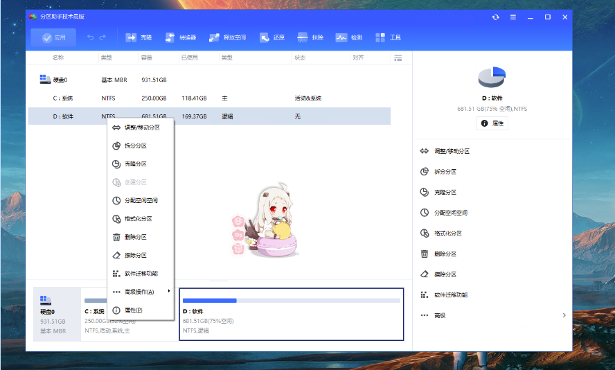This screenshot has width=615, height=370.
Task: Open the 释放空间 free space tool
Action: (227, 37)
